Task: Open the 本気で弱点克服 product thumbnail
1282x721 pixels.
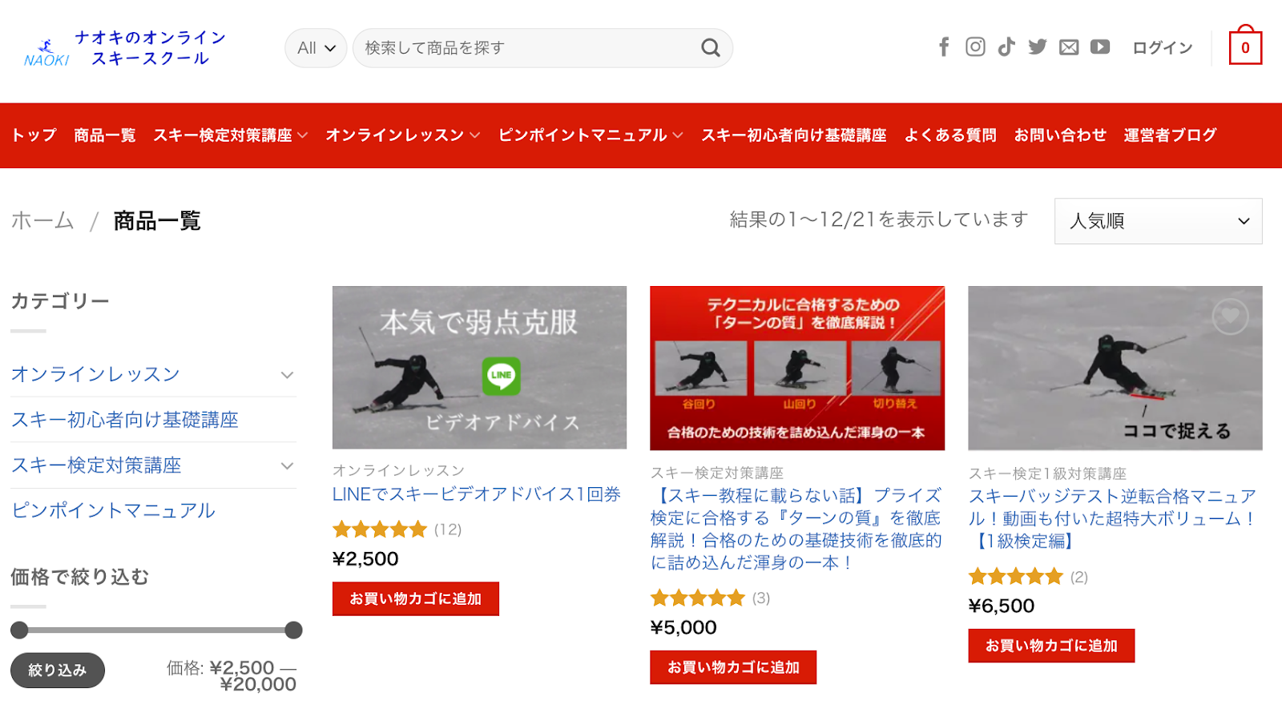Action: tap(479, 368)
